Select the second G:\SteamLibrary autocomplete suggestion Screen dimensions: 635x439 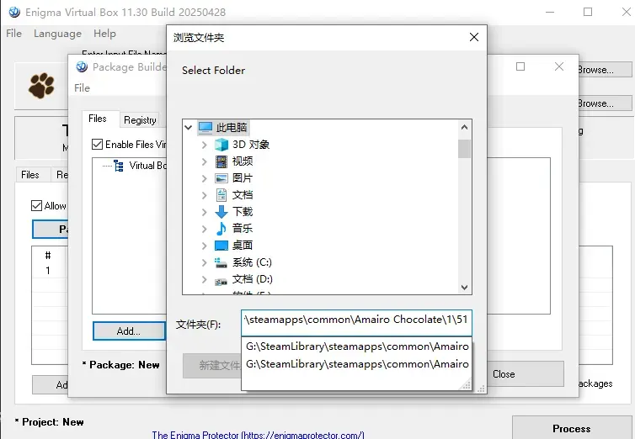point(357,364)
